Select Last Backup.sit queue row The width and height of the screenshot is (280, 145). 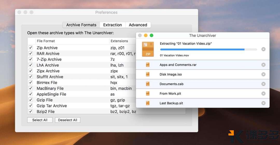pyautogui.click(x=202, y=103)
